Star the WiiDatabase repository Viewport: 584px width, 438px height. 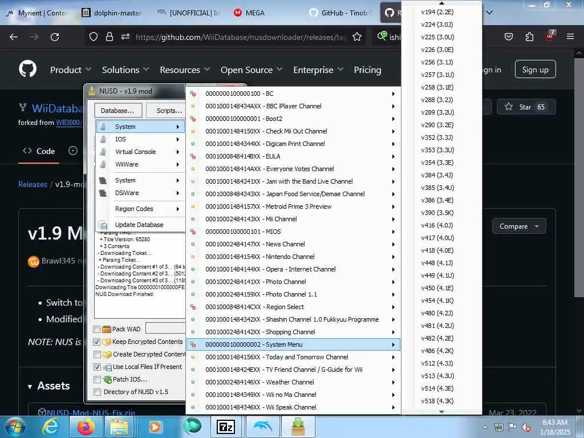click(x=526, y=107)
